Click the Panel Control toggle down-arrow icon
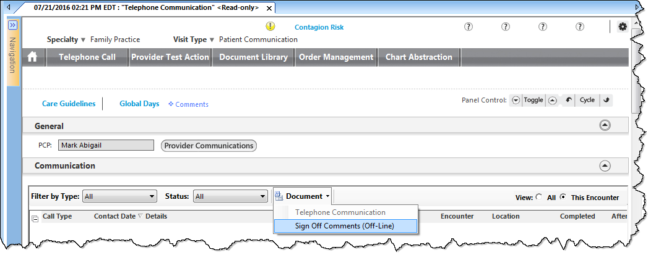This screenshot has height=255, width=648. click(516, 100)
